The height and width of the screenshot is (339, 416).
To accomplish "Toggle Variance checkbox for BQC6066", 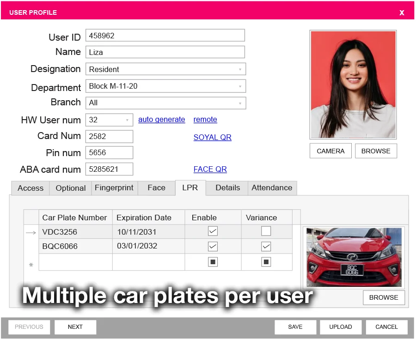I will (266, 247).
